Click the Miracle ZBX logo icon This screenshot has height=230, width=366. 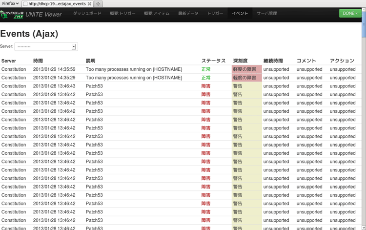12,15
